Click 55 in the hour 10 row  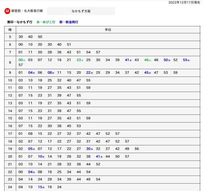88,80
